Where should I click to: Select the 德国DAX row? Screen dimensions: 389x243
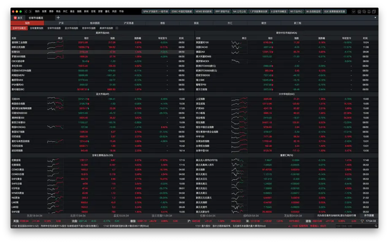coord(286,52)
